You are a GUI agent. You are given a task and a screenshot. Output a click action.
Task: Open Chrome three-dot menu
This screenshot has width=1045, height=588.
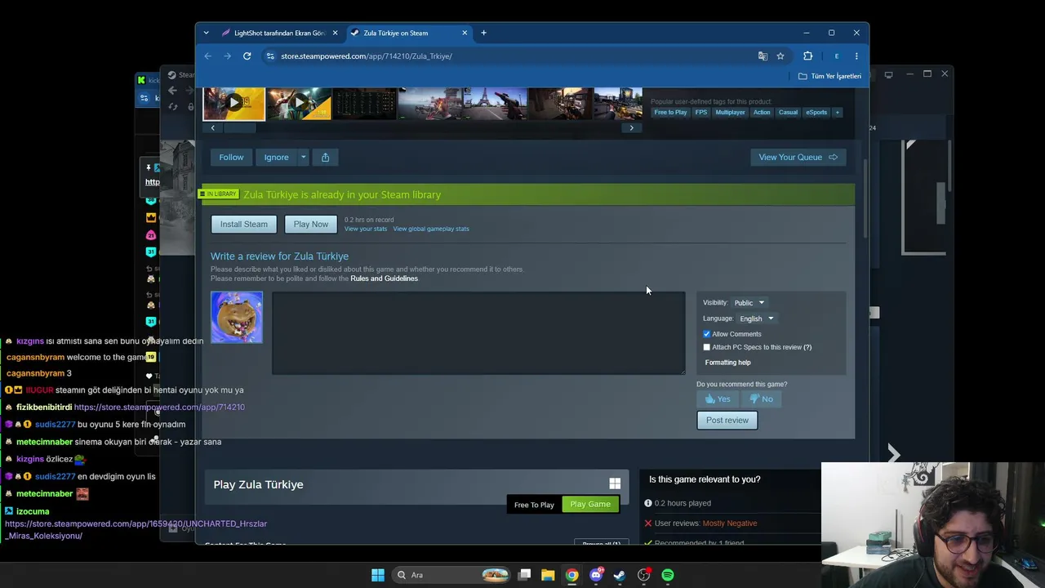856,56
